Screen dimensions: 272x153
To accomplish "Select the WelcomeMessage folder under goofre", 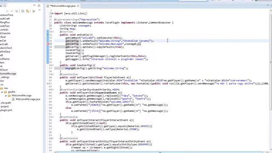I will tap(22, 96).
